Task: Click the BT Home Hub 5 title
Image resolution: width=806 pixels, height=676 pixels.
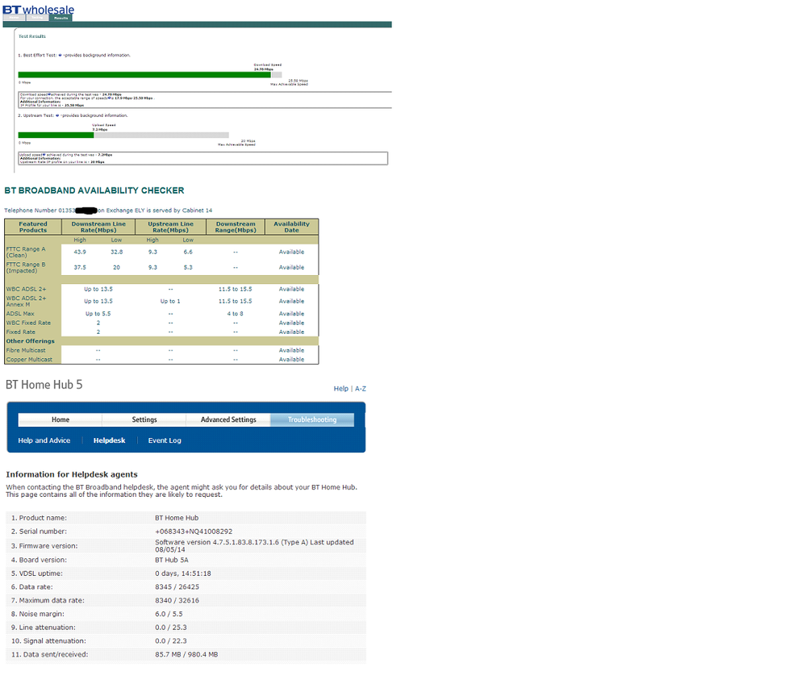Action: click(x=44, y=385)
